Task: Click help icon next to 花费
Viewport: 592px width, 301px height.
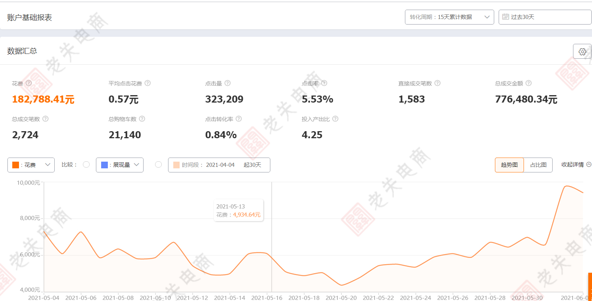Action: tap(29, 83)
